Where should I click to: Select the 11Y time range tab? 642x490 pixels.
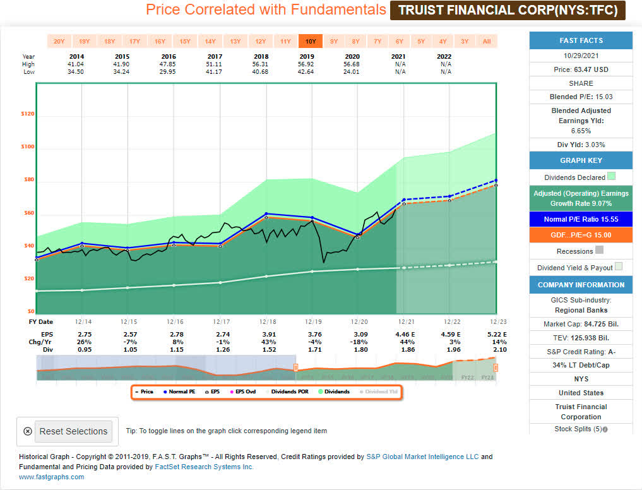[286, 42]
